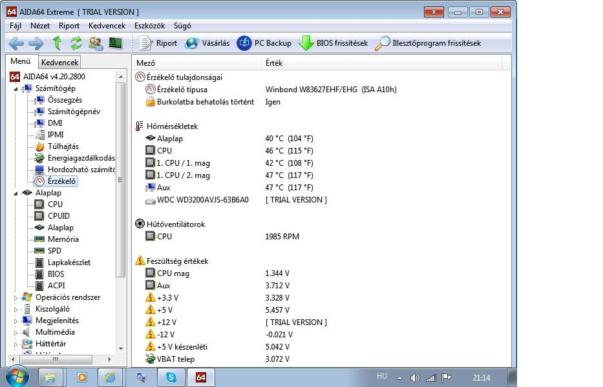Open Skype from the taskbar
The height and width of the screenshot is (387, 603).
[171, 377]
